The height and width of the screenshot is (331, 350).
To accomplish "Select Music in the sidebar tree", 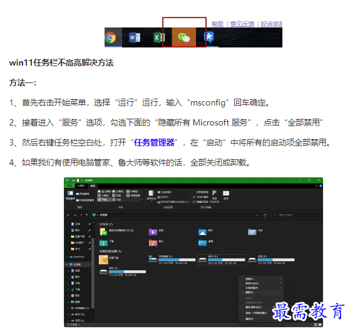I will [x=75, y=295].
